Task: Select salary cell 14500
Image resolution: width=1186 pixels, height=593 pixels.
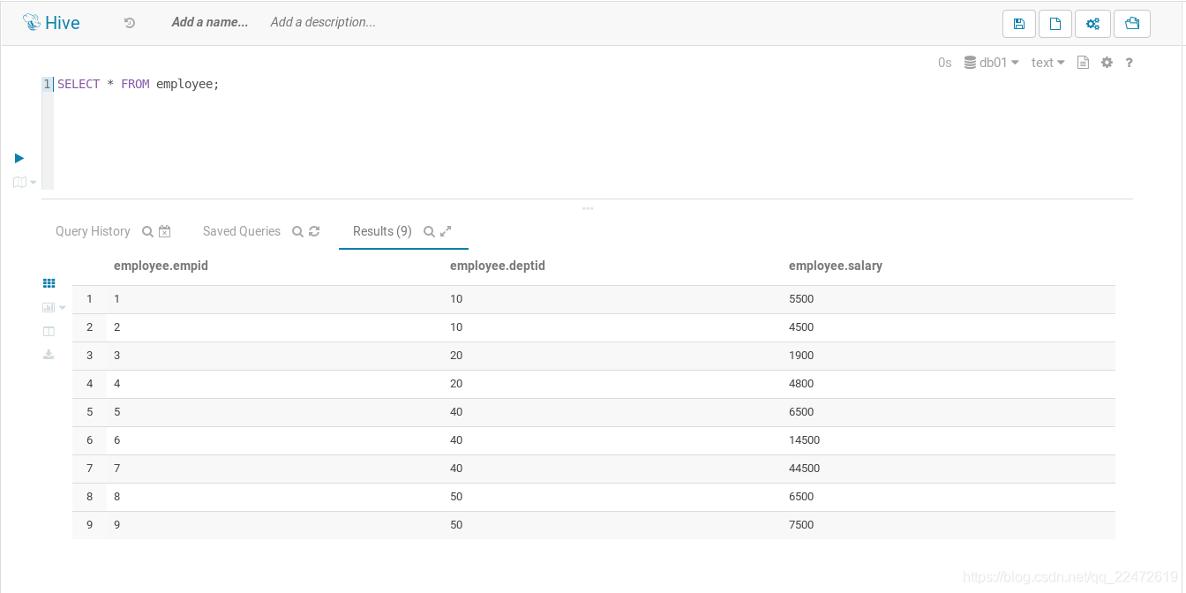Action: [805, 440]
